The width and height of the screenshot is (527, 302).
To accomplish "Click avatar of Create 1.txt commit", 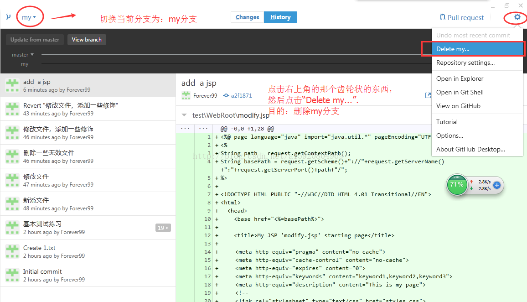I will pyautogui.click(x=12, y=251).
